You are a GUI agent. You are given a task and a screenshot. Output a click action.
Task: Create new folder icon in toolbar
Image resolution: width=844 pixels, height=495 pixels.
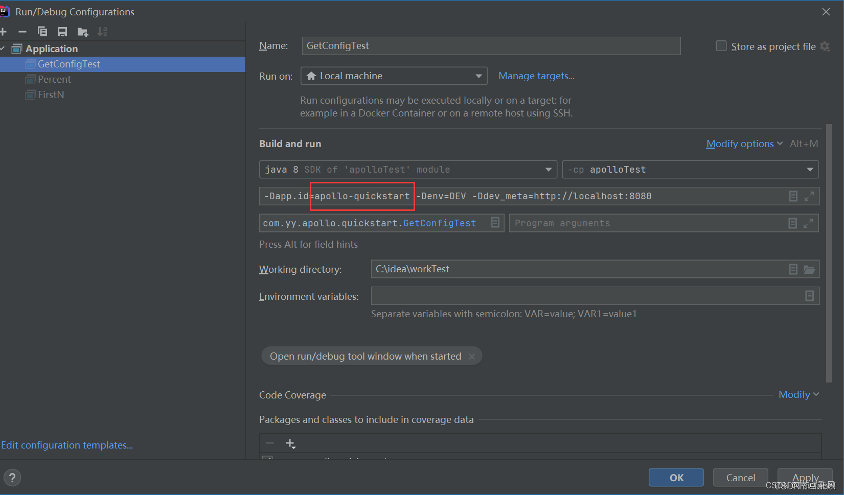[82, 32]
